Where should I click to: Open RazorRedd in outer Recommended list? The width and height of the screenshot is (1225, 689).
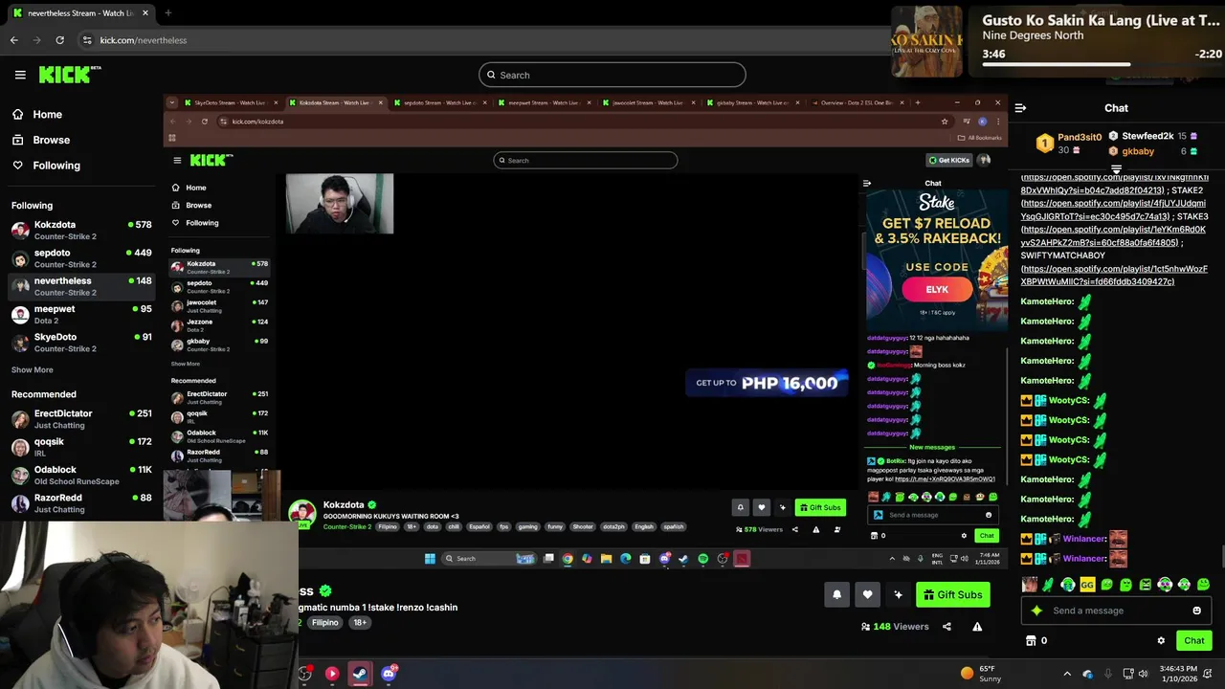[x=81, y=502]
